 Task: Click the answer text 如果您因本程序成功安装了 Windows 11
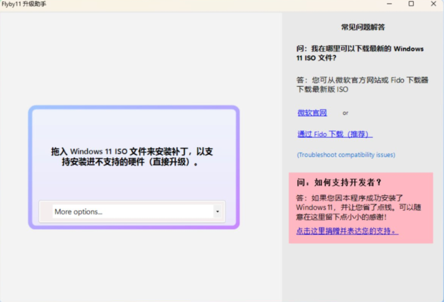click(x=358, y=208)
